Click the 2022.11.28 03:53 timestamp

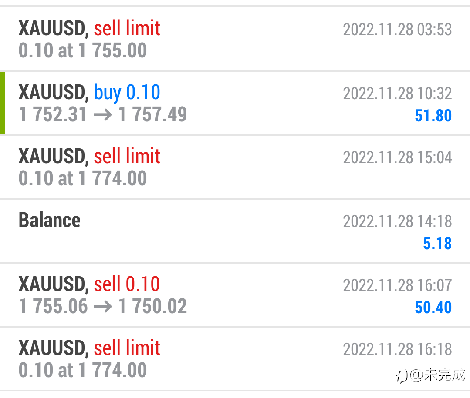point(397,30)
